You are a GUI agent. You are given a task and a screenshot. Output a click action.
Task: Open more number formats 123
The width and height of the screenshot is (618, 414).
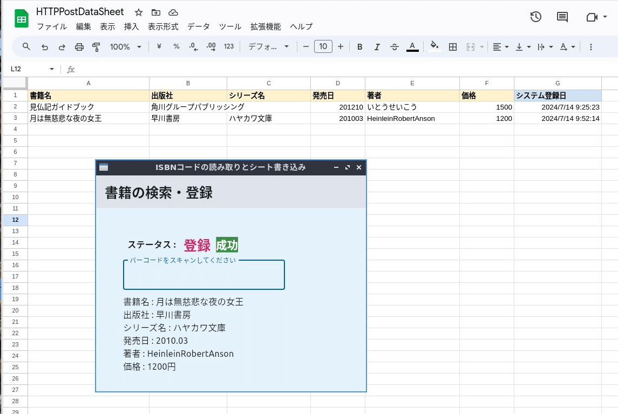tap(229, 46)
